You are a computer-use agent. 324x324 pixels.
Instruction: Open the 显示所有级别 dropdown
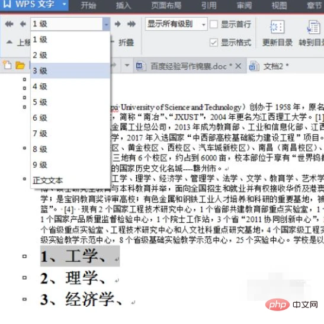click(204, 25)
